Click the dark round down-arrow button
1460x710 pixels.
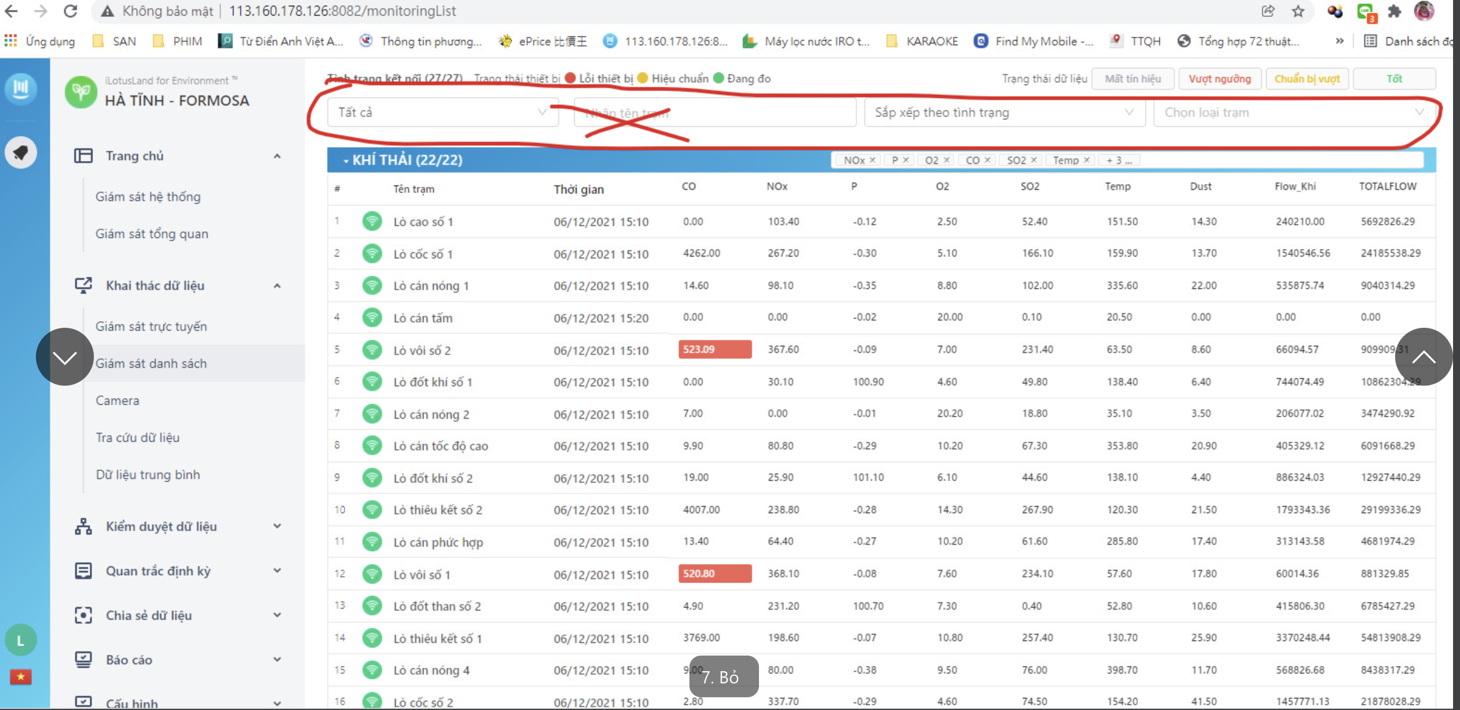tap(64, 357)
